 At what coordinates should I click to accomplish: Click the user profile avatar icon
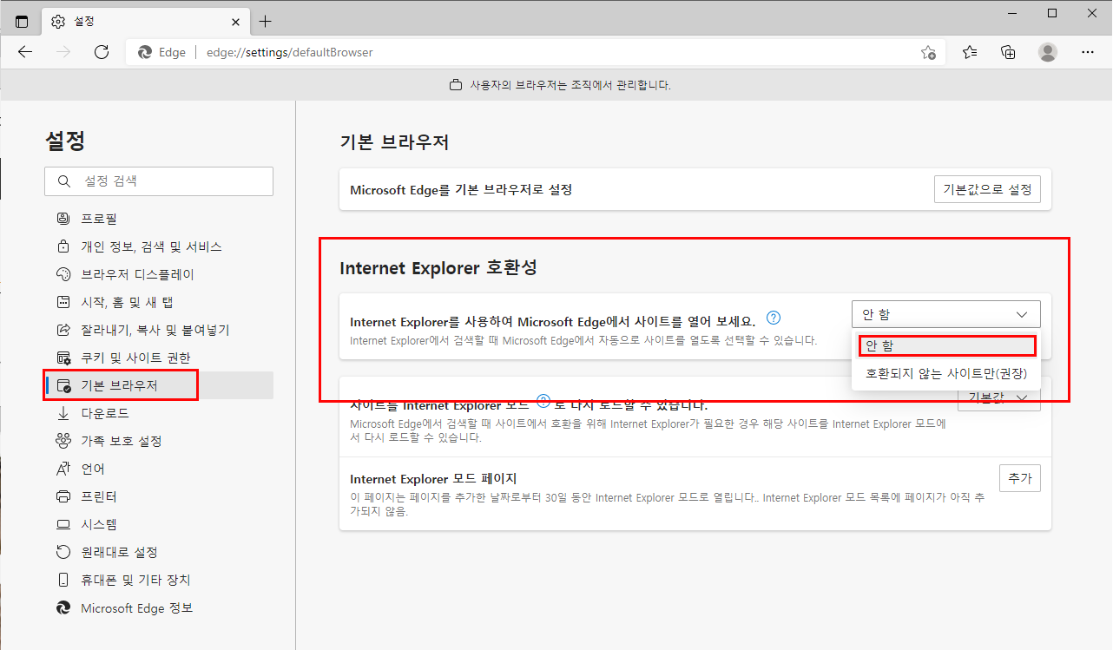(x=1048, y=52)
